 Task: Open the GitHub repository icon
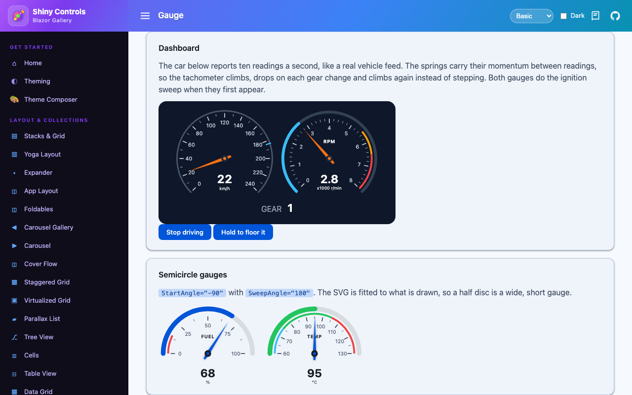pos(615,16)
